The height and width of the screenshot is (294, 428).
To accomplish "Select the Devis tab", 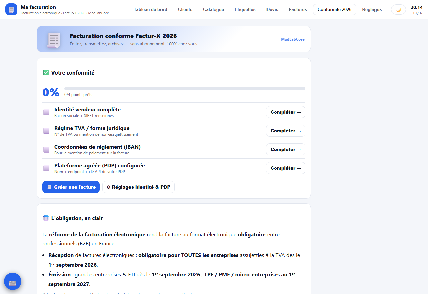I will (272, 9).
